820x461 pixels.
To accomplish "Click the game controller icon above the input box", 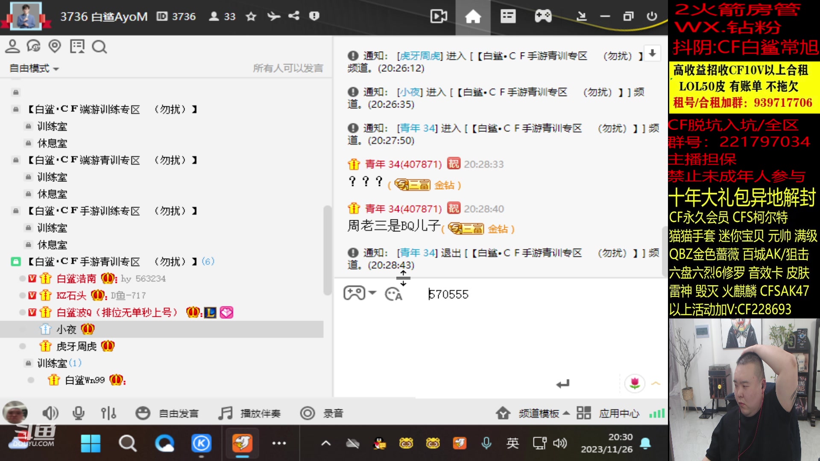I will [x=354, y=293].
